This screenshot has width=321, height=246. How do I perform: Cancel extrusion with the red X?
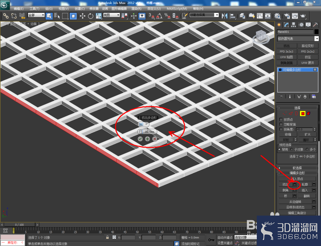point(155,139)
